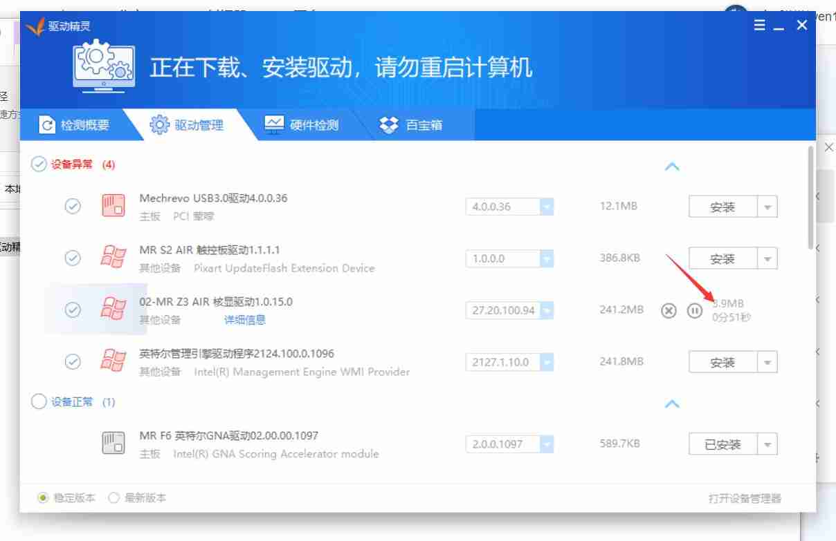Click the '12.1MB' size value
Screen dimensions: 836x541
tap(618, 207)
